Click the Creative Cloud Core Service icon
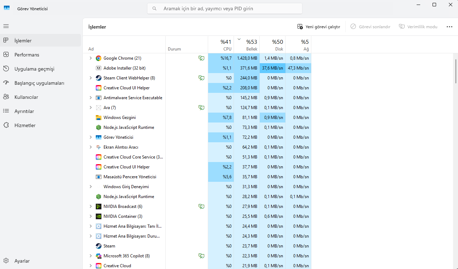458x269 pixels. pos(99,157)
